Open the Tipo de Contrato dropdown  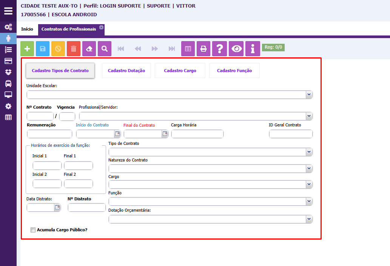point(309,152)
